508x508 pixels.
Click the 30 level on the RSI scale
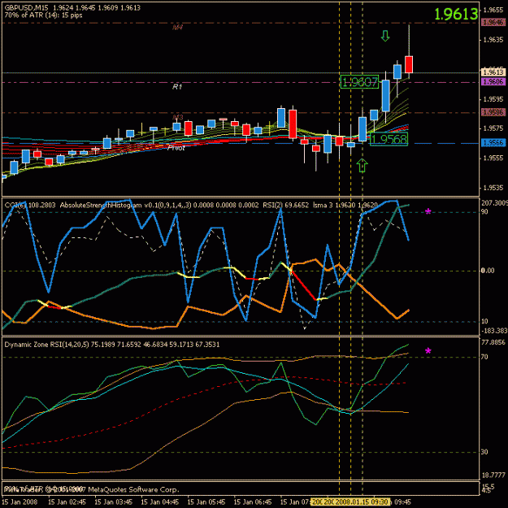[x=484, y=452]
